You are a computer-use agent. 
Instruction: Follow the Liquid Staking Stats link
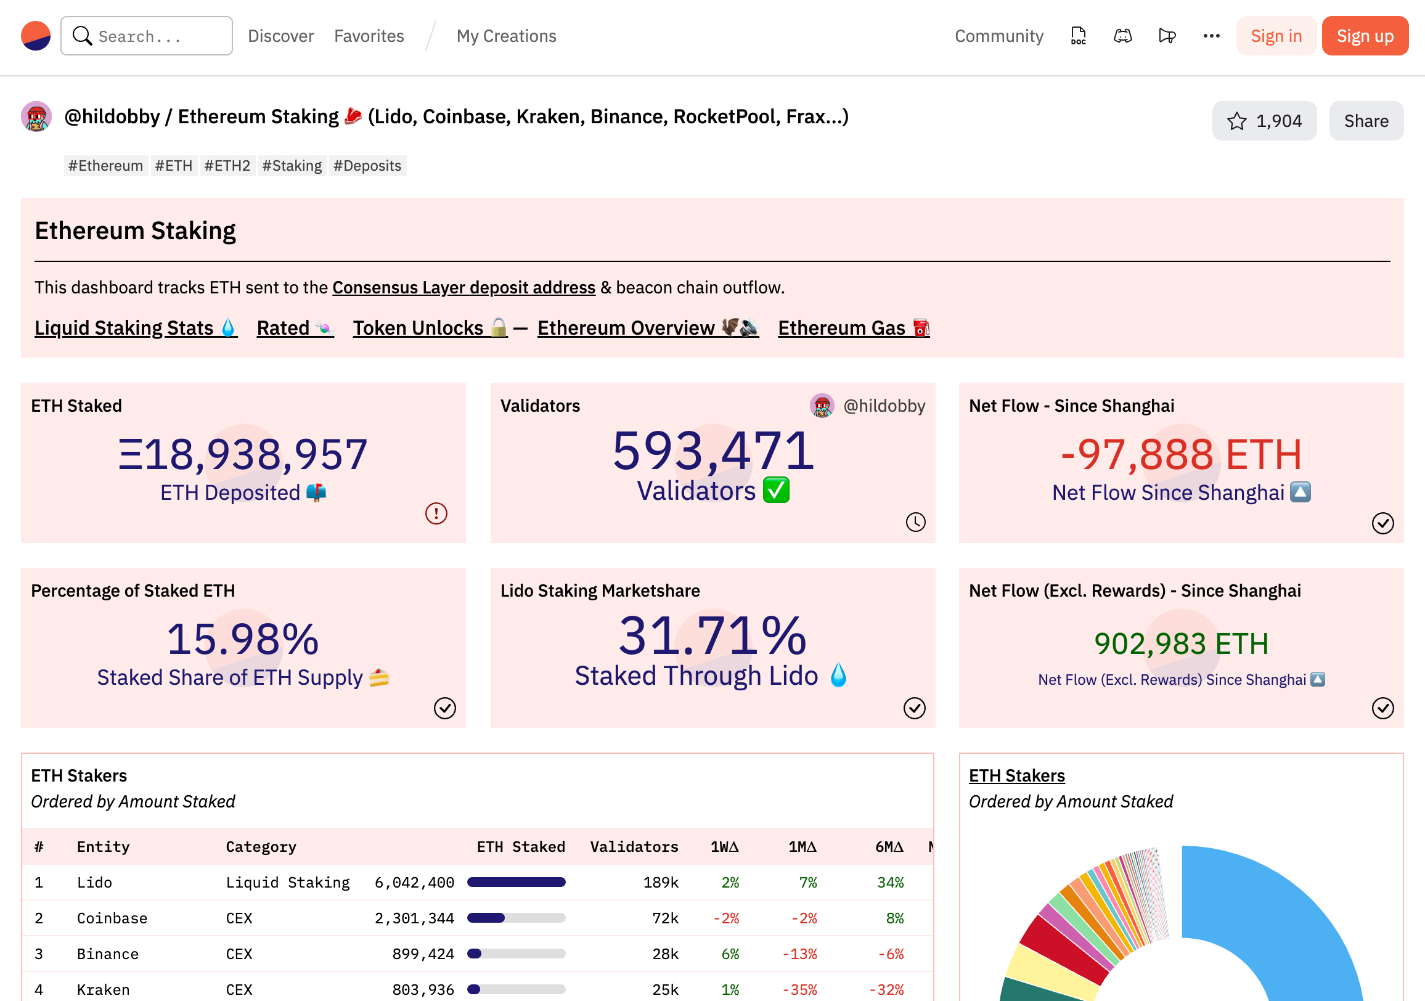[x=136, y=328]
